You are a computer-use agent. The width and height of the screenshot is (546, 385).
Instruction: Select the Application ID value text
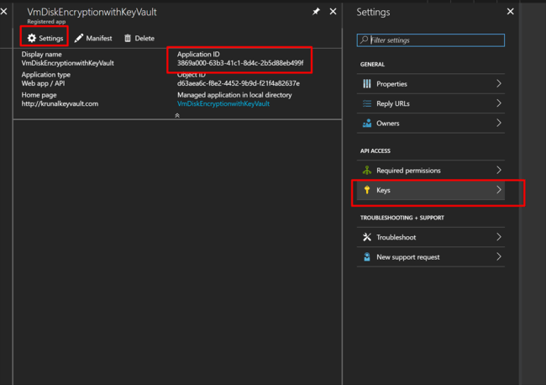coord(239,63)
